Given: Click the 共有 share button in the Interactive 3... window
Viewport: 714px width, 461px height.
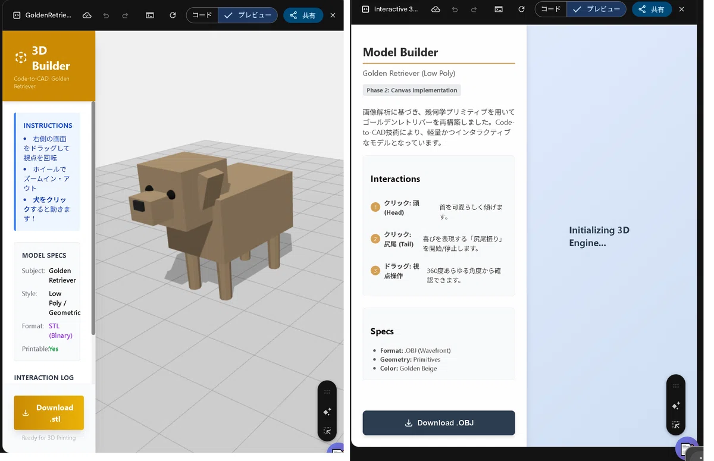Looking at the screenshot, I should (652, 10).
